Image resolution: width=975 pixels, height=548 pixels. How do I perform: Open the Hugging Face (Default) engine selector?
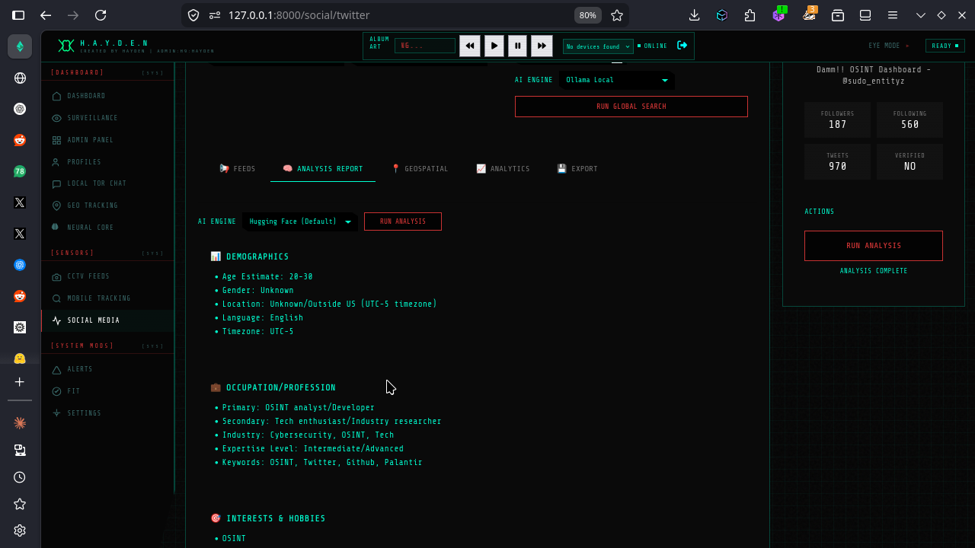[x=299, y=221]
